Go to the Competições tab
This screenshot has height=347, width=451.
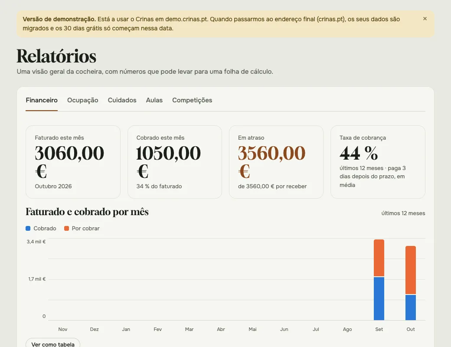[192, 100]
